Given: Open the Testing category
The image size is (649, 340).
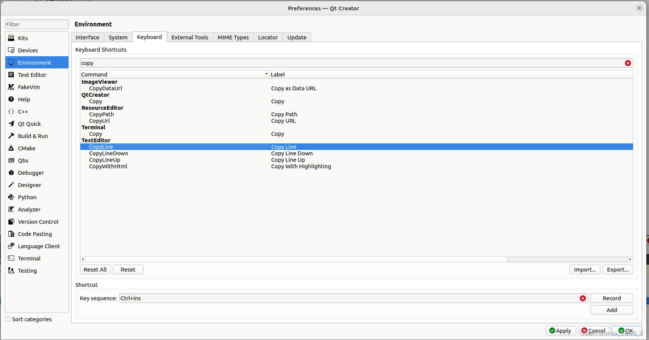Looking at the screenshot, I should (37, 271).
